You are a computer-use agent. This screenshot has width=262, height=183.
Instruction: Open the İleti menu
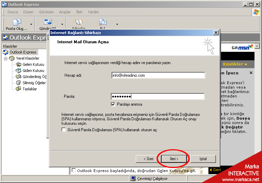79,12
